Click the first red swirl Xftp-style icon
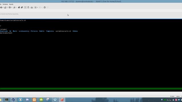The height and width of the screenshot is (102, 182). [19, 7]
